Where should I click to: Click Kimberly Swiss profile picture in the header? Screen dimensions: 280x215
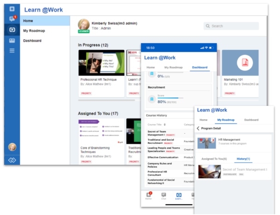pyautogui.click(x=83, y=24)
